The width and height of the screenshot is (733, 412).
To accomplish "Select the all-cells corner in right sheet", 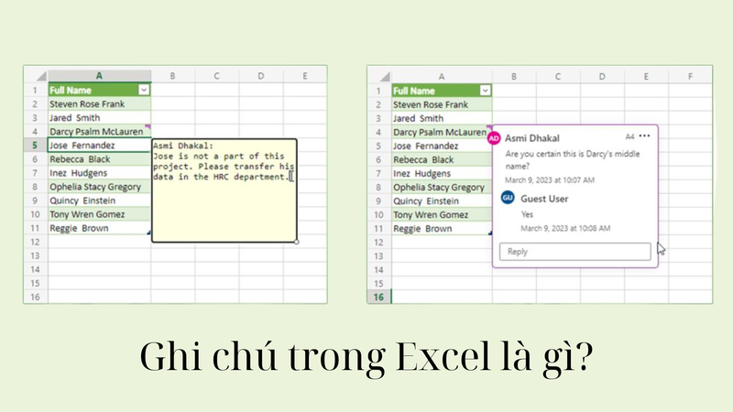I will pos(384,76).
